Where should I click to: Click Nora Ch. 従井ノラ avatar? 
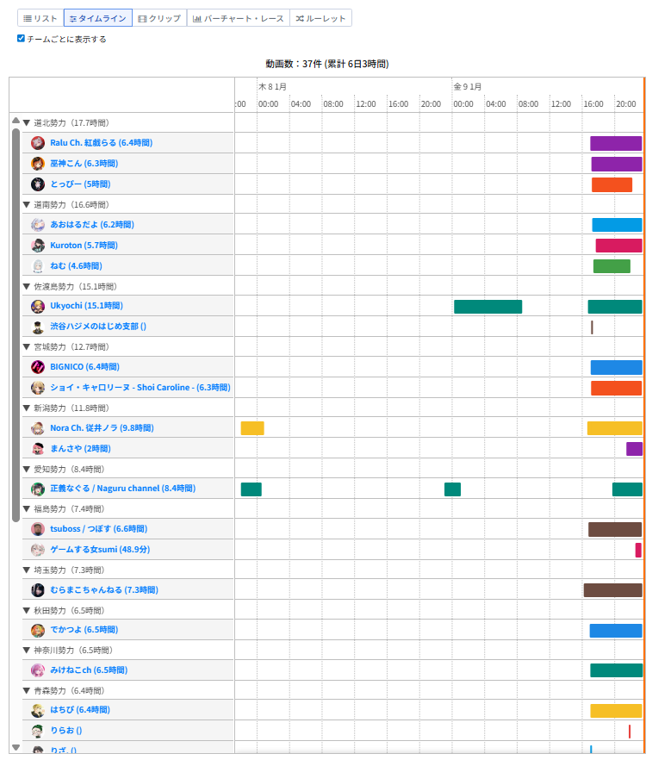point(38,428)
